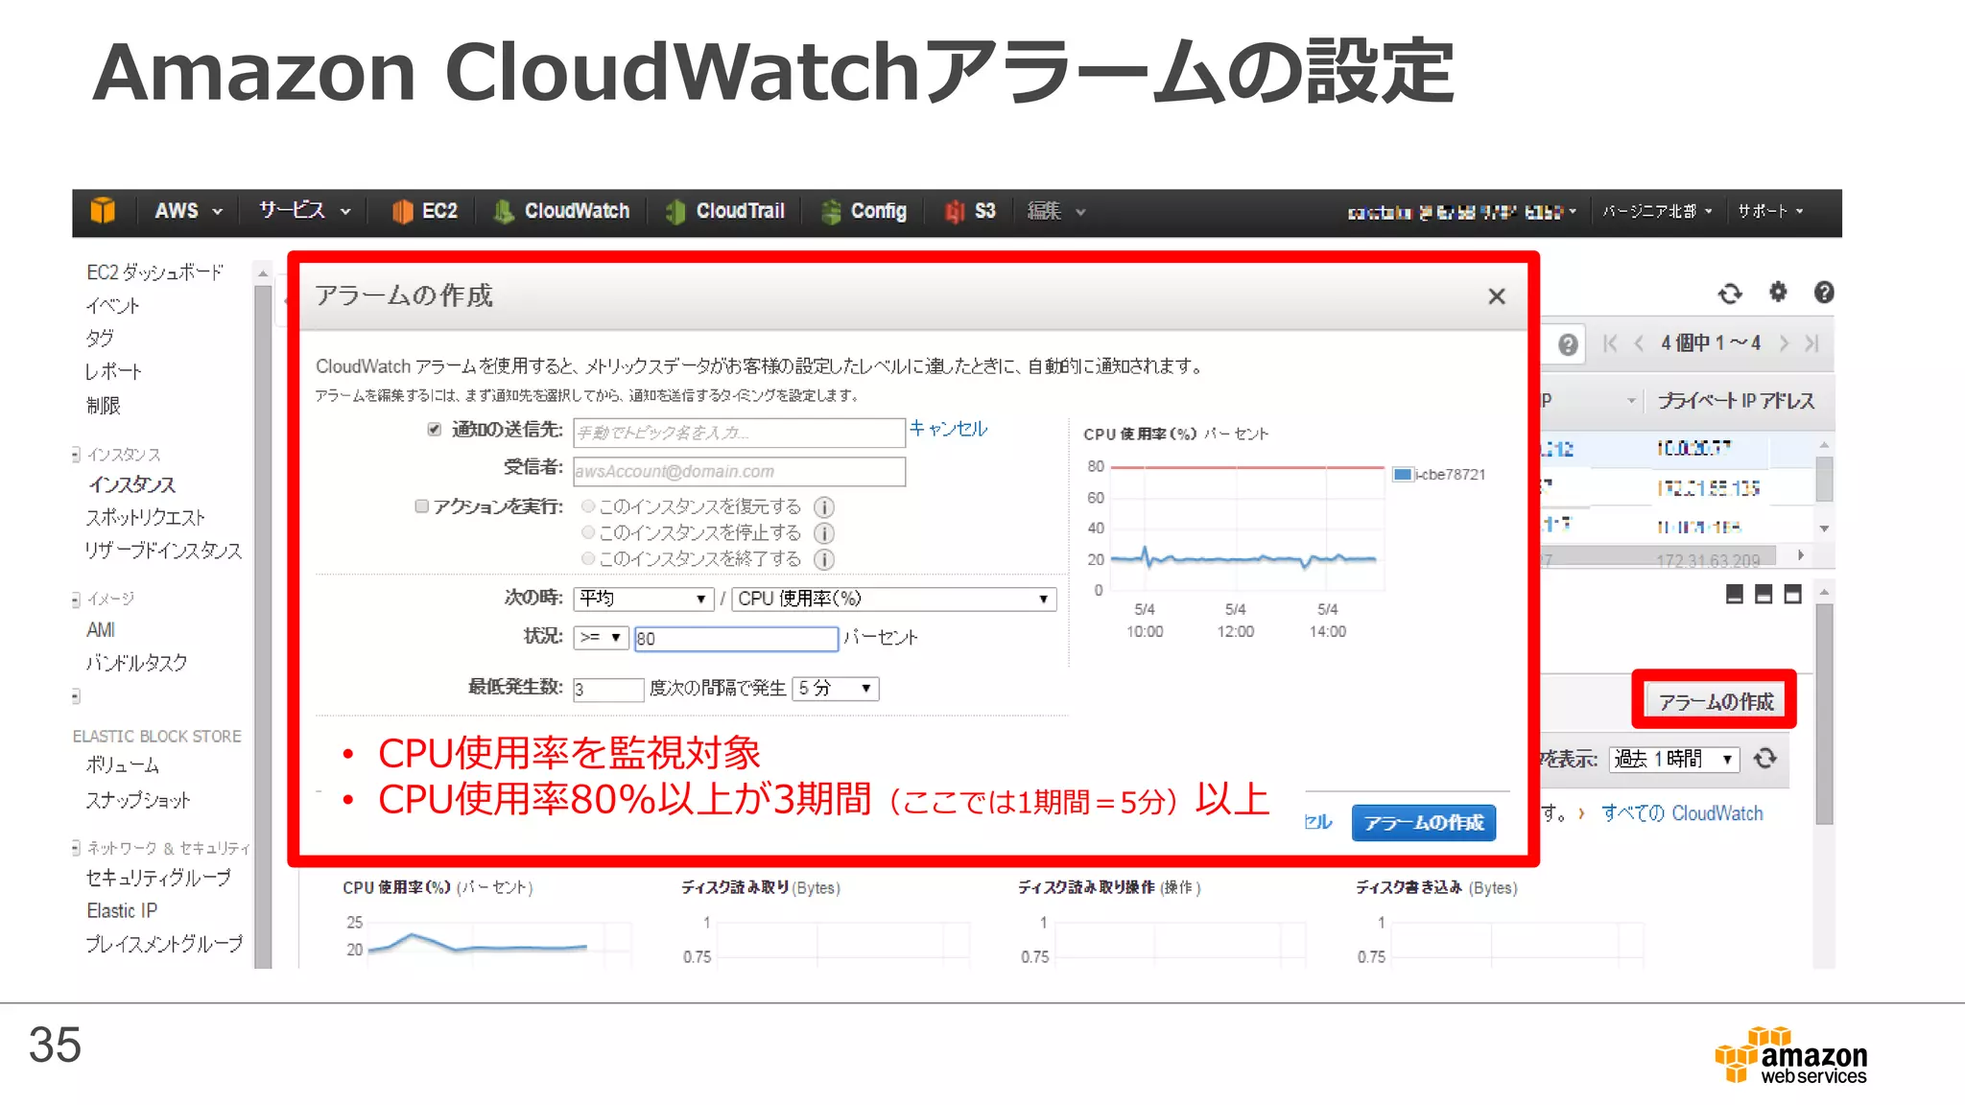Select first panel layout icon

[x=1734, y=595]
